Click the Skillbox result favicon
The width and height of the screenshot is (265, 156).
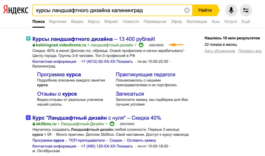[28, 118]
